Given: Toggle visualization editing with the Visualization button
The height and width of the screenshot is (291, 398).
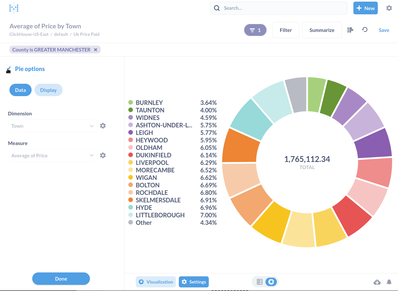Looking at the screenshot, I should tap(156, 282).
